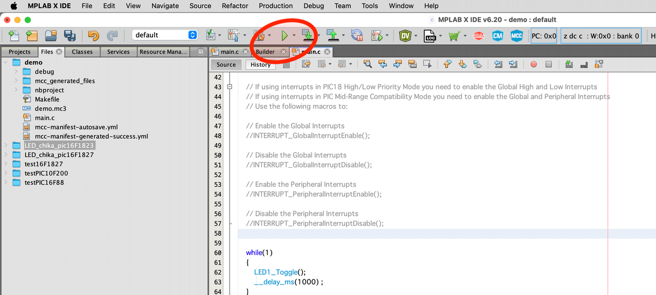Collapse code fold at line 43
656x295 pixels.
[x=230, y=87]
